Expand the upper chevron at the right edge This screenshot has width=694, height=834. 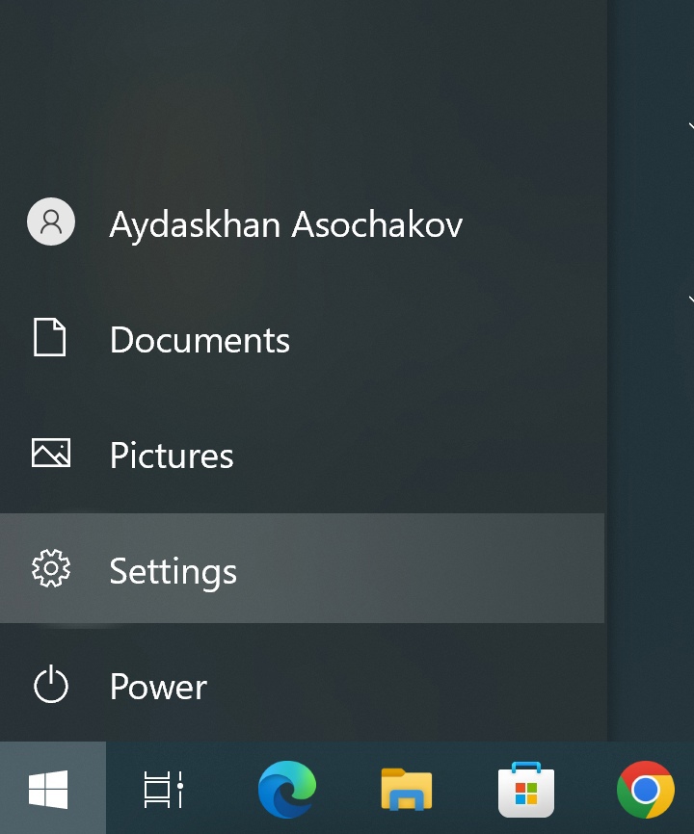point(689,125)
